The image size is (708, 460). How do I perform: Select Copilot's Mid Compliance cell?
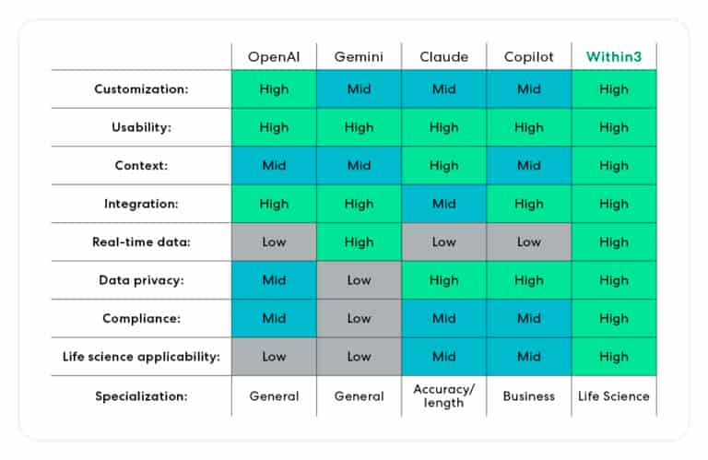[528, 318]
